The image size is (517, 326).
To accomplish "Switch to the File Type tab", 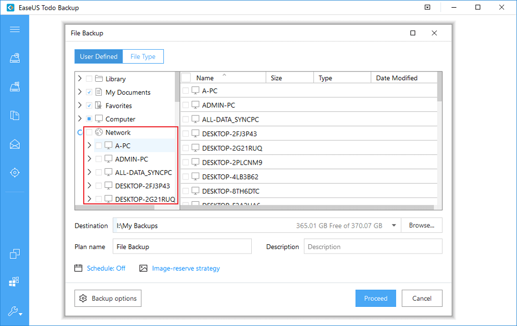I will coord(143,56).
